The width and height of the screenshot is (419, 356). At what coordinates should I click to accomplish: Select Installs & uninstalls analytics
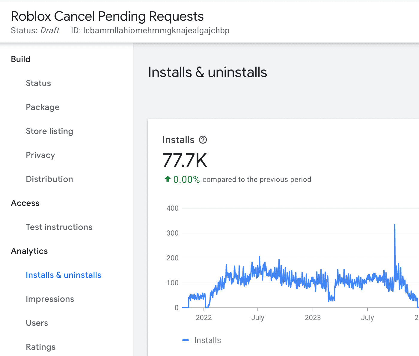64,275
